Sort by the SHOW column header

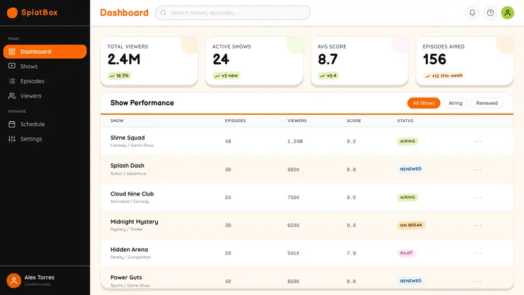pos(117,121)
